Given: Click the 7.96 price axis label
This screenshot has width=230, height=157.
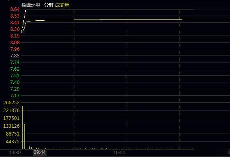Looking at the screenshot, I should tap(15, 49).
